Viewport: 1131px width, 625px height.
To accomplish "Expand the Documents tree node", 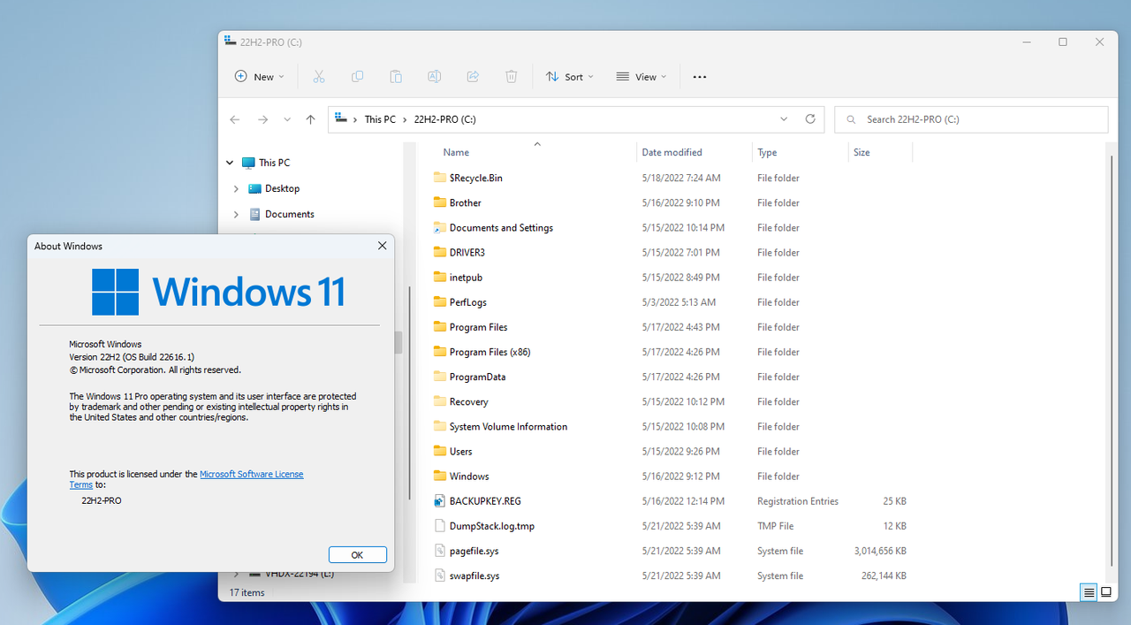I will pos(236,214).
